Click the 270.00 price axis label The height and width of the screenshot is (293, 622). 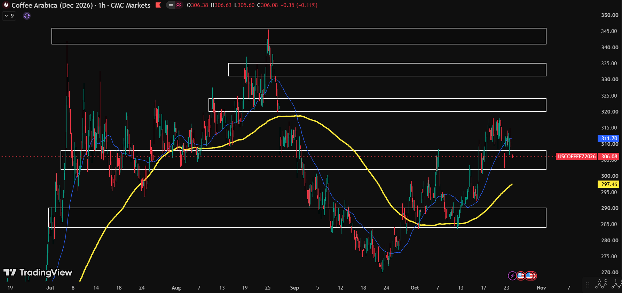(x=609, y=273)
